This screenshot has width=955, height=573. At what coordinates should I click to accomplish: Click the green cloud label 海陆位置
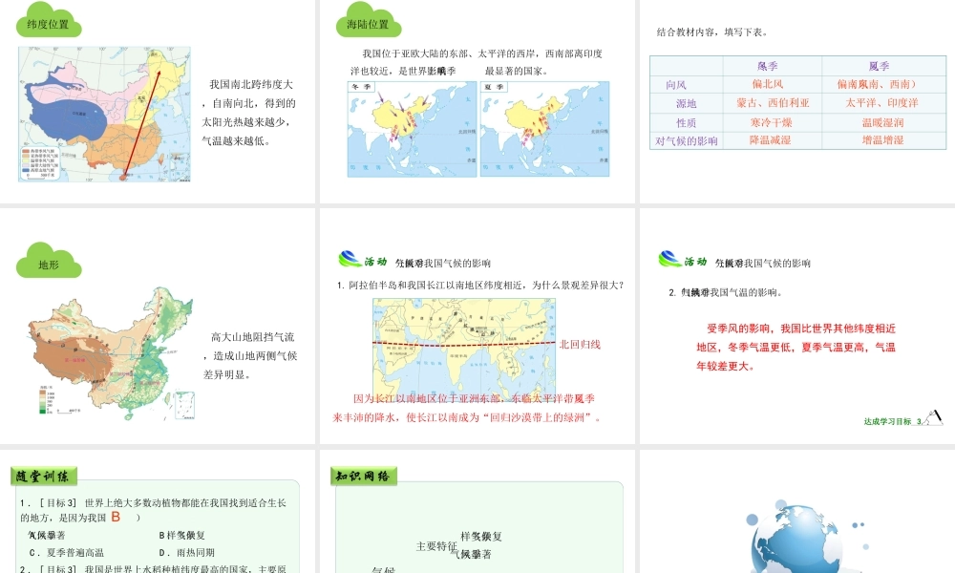click(x=369, y=21)
